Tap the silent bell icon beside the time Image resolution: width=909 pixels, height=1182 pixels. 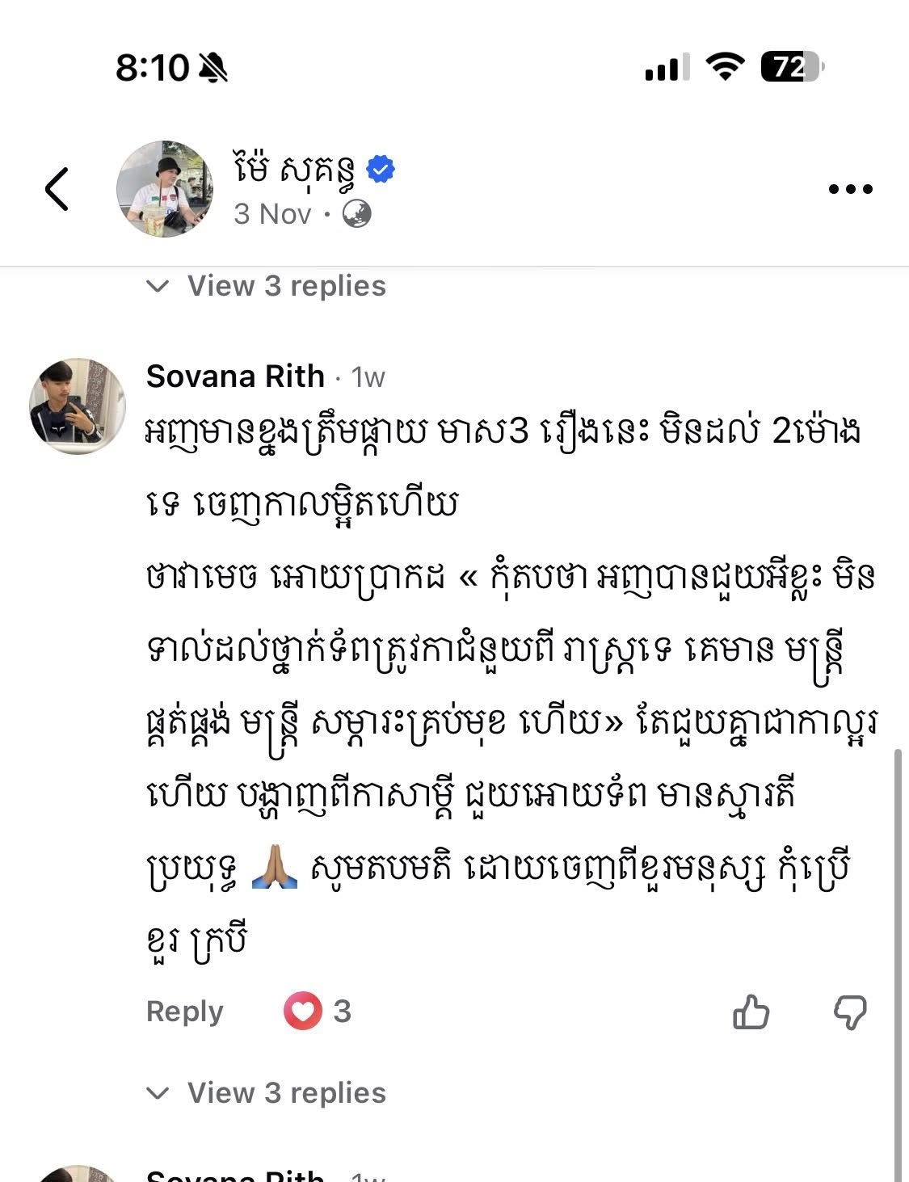[x=213, y=68]
